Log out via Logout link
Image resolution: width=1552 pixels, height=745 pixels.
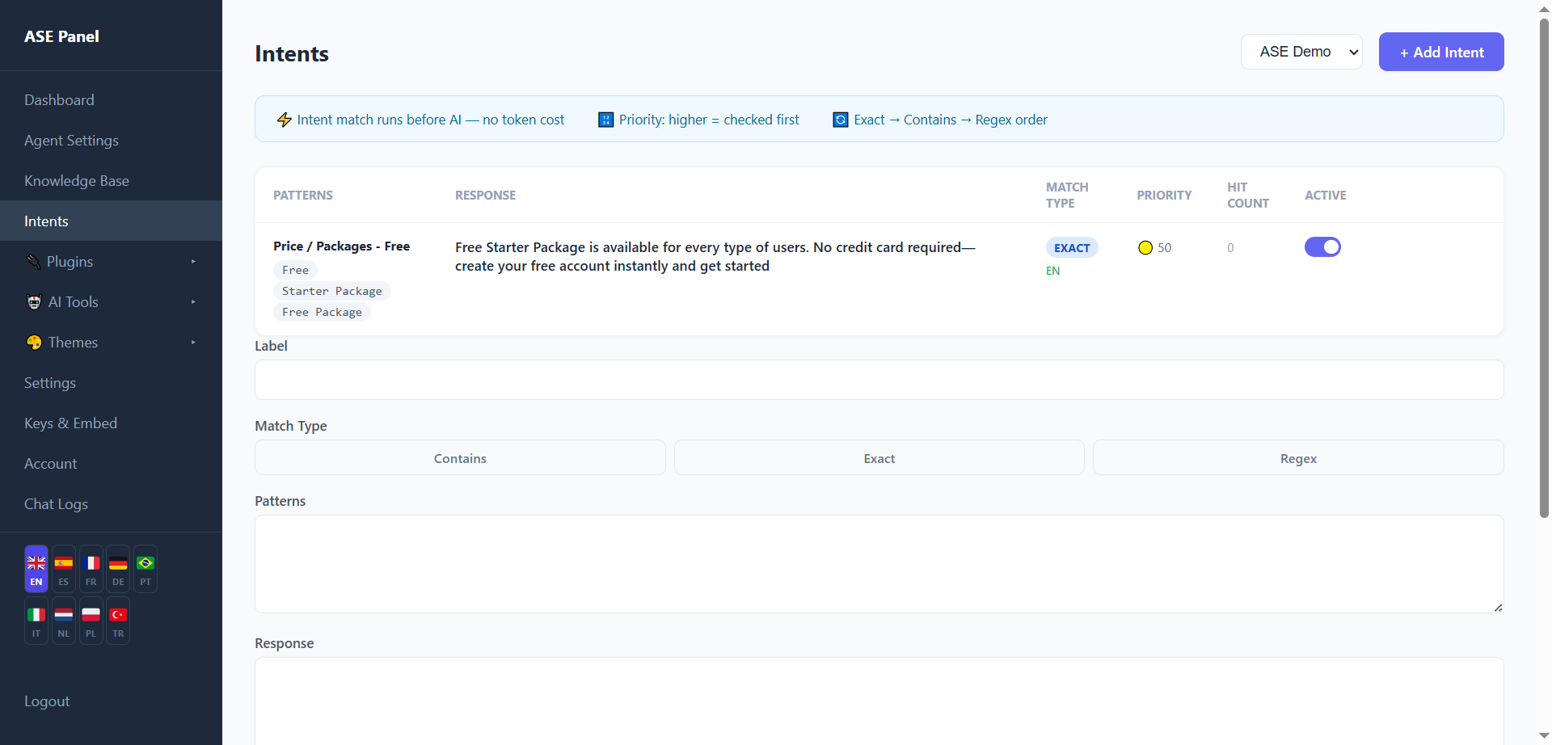(x=47, y=701)
